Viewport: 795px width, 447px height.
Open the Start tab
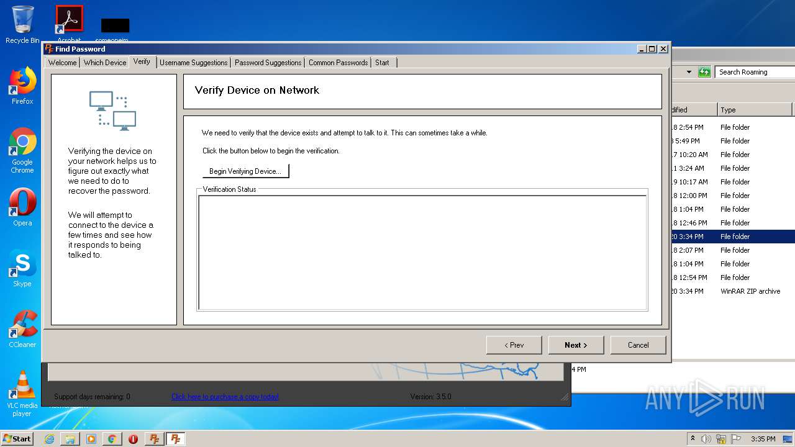pos(382,63)
